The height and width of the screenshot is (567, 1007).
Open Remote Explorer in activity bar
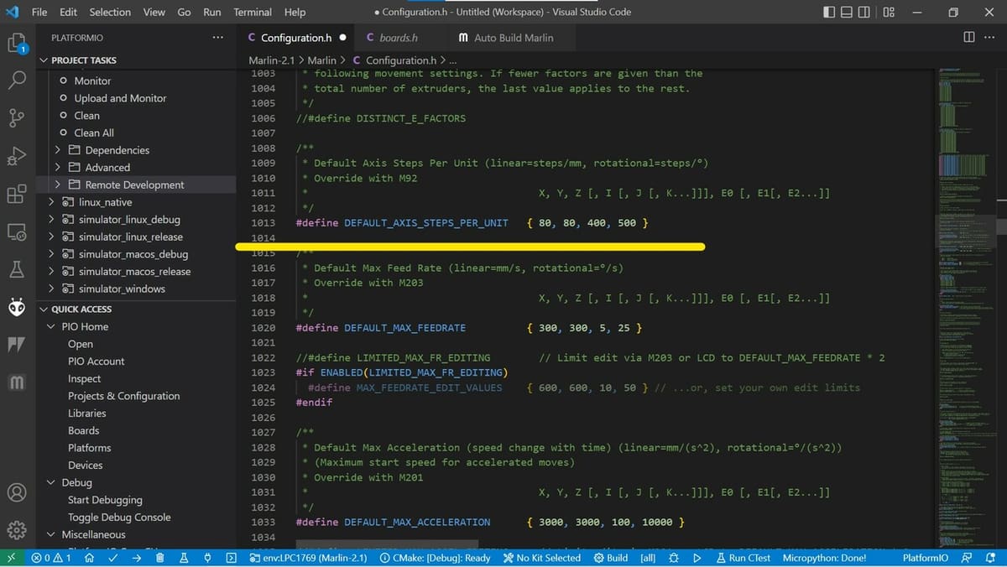pyautogui.click(x=17, y=232)
